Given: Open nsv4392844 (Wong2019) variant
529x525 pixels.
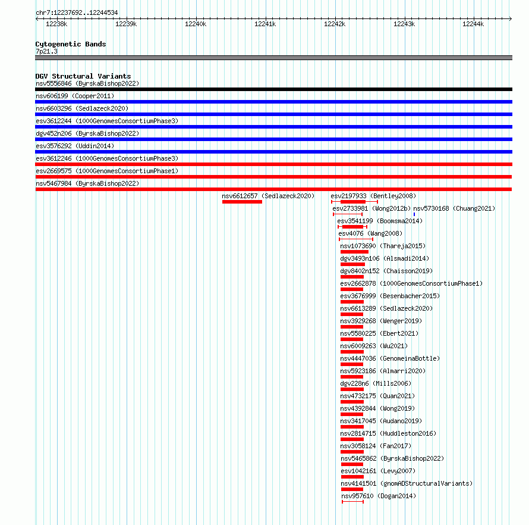Looking at the screenshot, I should 377,408.
